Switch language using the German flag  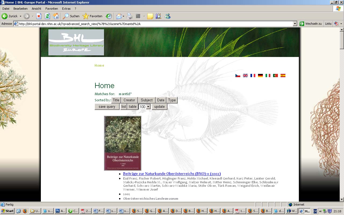tap(260, 76)
